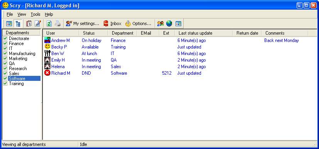Screen dimensions: 319x149
Task: Click Emily H's meeting status icon
Action: [x=47, y=60]
